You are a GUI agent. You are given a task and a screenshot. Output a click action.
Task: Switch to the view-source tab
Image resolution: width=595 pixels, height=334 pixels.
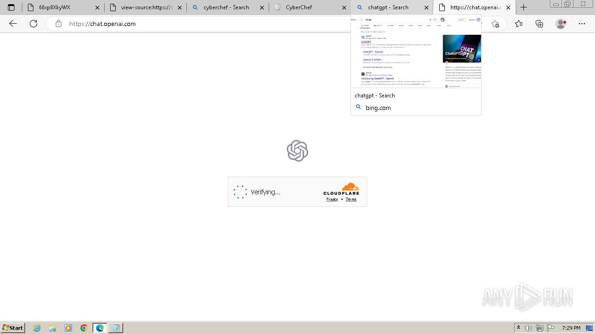click(145, 7)
